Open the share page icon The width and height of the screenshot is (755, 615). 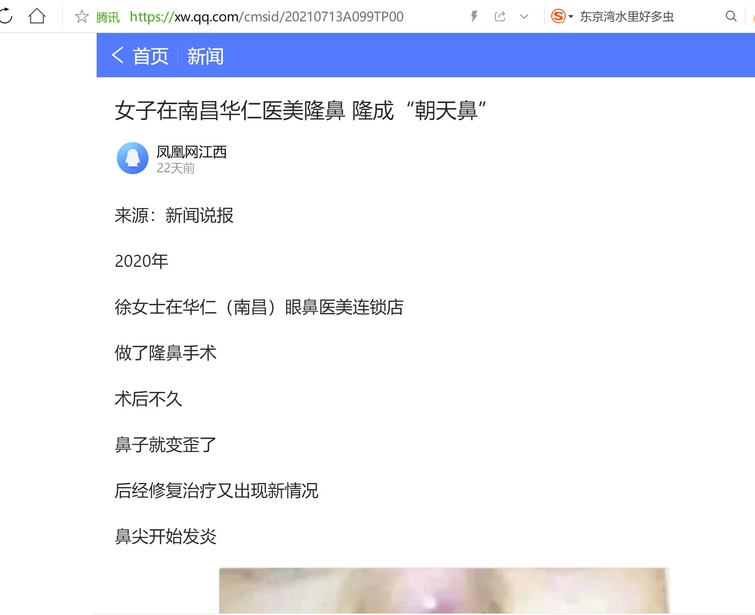[x=500, y=17]
